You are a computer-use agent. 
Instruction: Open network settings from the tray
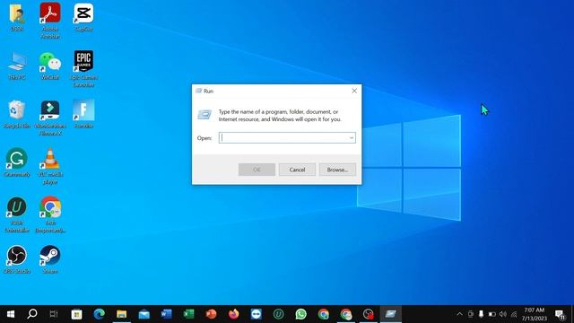514,314
